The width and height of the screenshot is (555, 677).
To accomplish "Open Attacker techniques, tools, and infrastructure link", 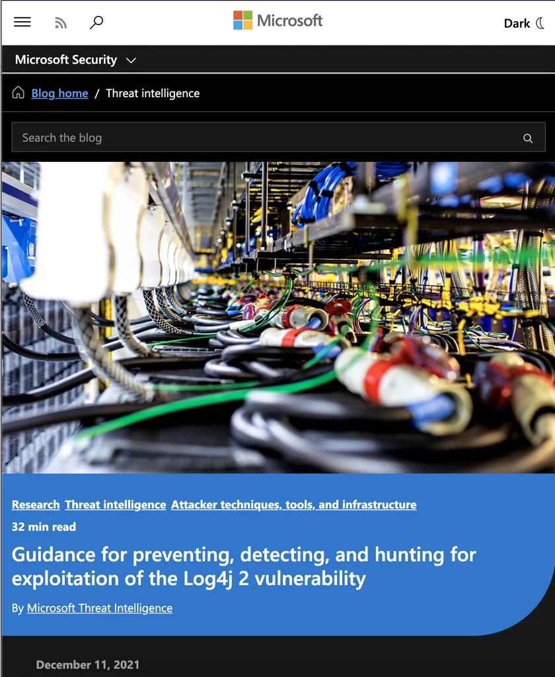I will click(294, 504).
